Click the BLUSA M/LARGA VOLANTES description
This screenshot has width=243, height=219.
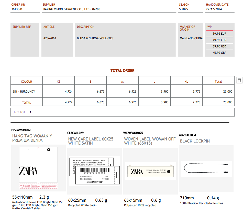[x=95, y=38]
